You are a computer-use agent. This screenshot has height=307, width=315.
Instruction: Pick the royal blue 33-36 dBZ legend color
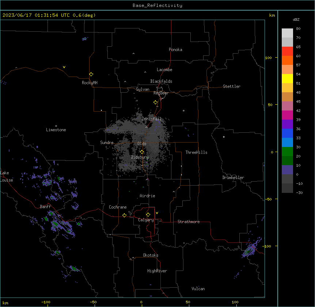pyautogui.click(x=287, y=133)
